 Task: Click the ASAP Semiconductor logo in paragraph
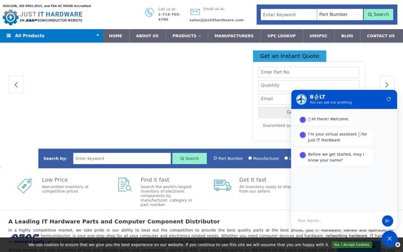25,236
